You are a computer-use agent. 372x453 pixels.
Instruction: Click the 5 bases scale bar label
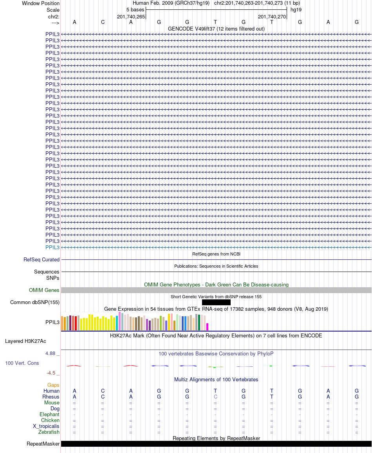coord(135,10)
